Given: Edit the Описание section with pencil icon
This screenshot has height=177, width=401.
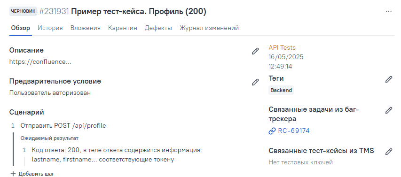Looking at the screenshot, I should [x=255, y=51].
